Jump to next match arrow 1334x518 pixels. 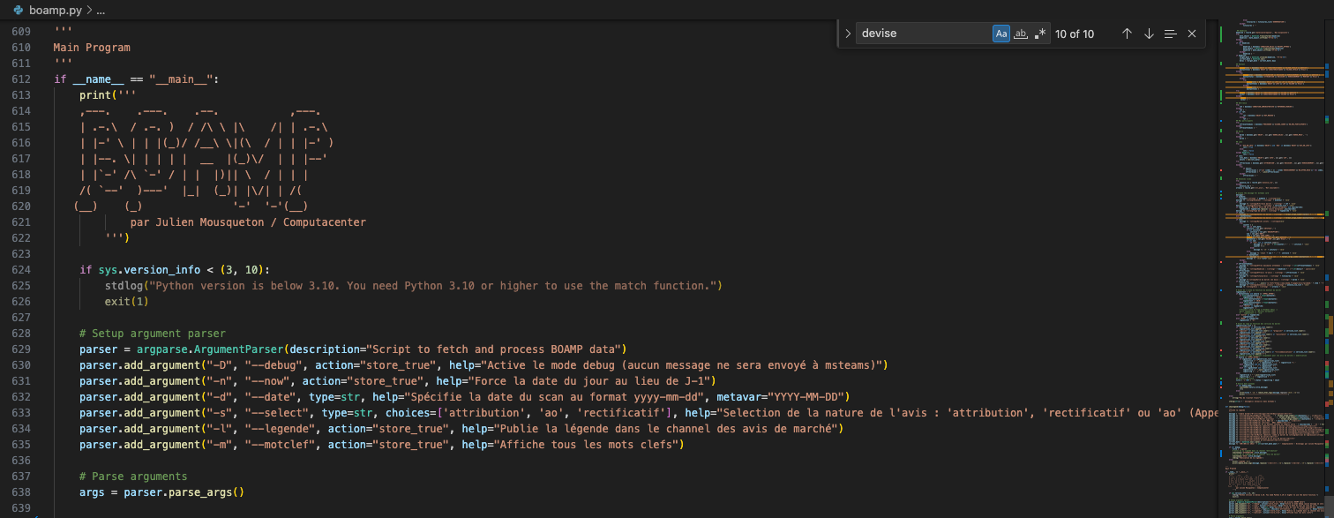click(x=1149, y=34)
